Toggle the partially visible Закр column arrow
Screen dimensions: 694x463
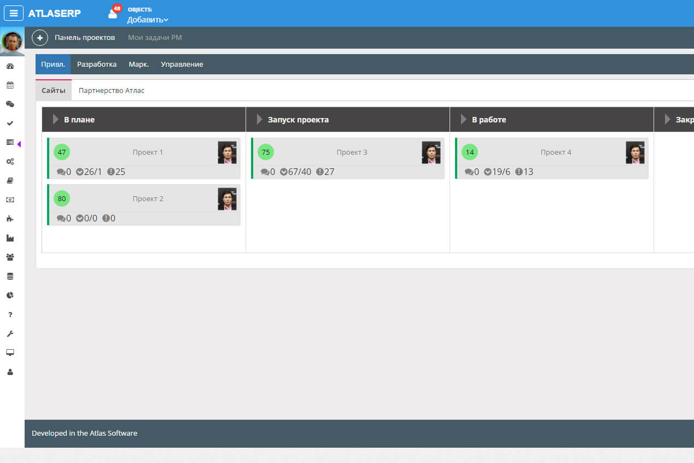[x=667, y=119]
